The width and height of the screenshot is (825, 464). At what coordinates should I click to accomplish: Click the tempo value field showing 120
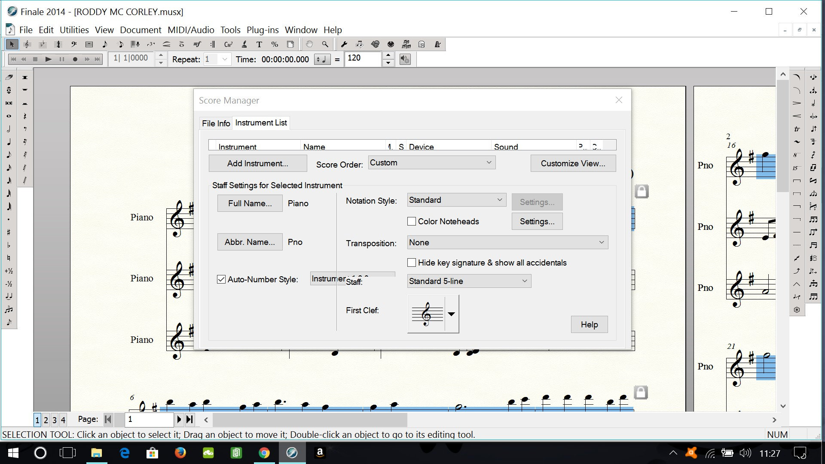362,58
